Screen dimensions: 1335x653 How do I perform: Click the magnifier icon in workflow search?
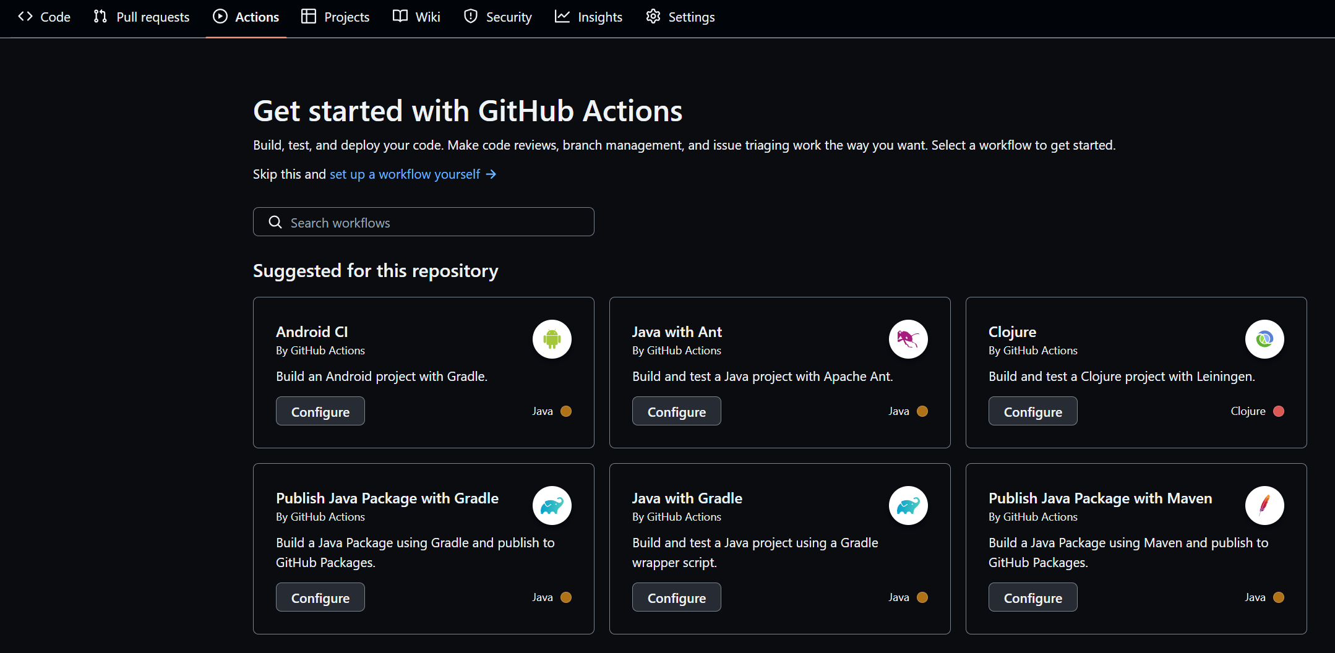click(x=275, y=222)
